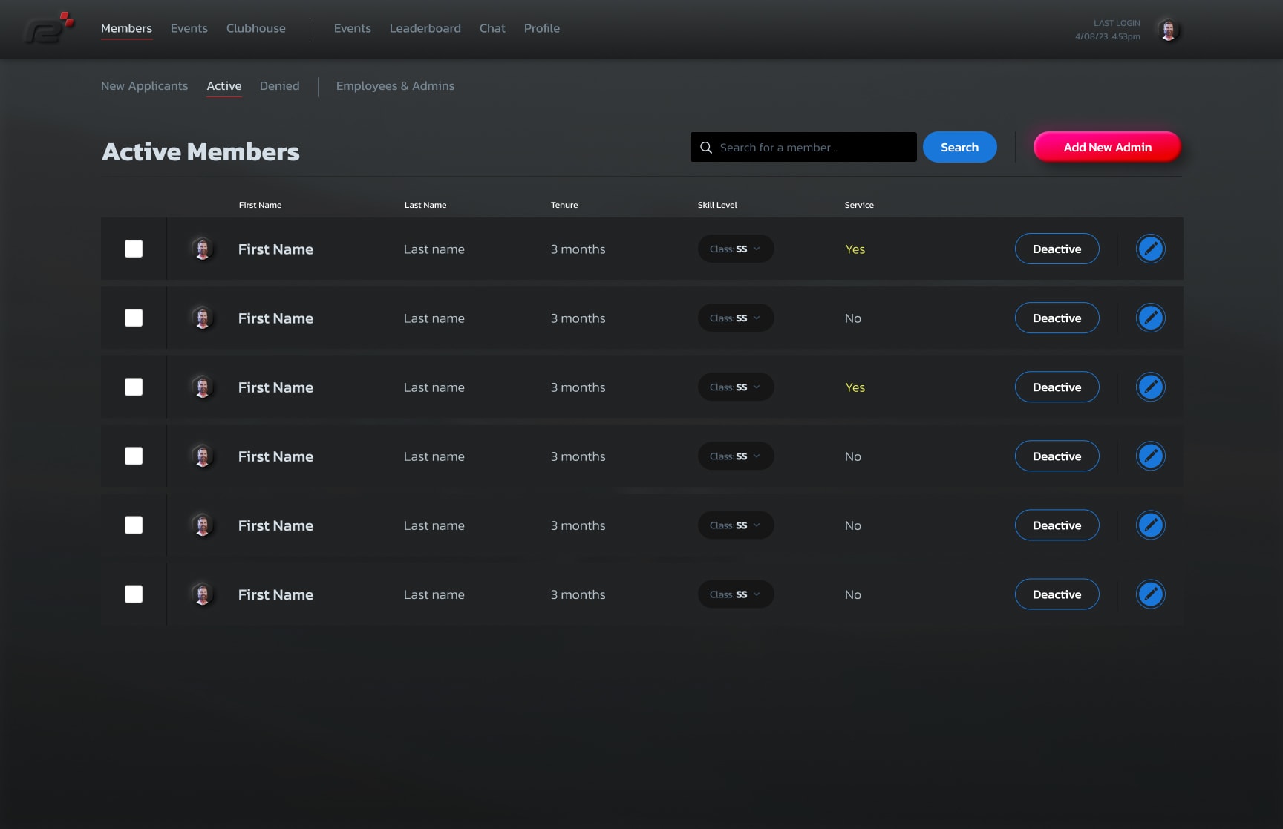Image resolution: width=1283 pixels, height=829 pixels.
Task: Click the red and gray site logo
Action: coord(49,27)
